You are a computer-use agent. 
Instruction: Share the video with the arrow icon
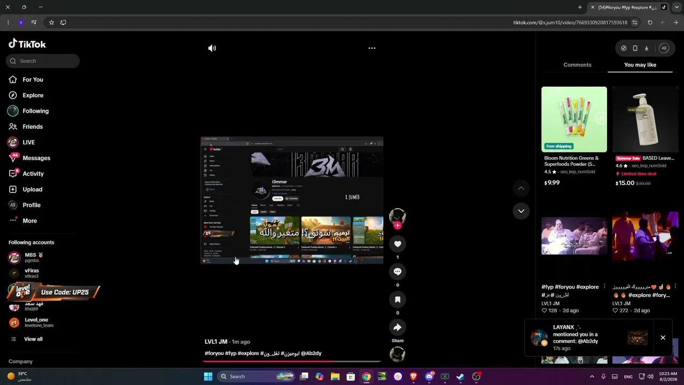(398, 327)
